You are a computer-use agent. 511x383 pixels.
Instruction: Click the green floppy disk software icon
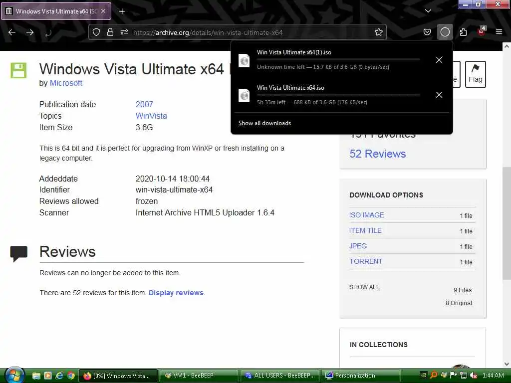point(18,70)
